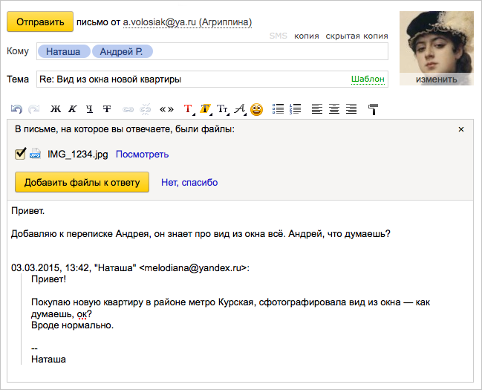Open the emoji smiley picker
Viewport: 482px width, 390px height.
(256, 109)
